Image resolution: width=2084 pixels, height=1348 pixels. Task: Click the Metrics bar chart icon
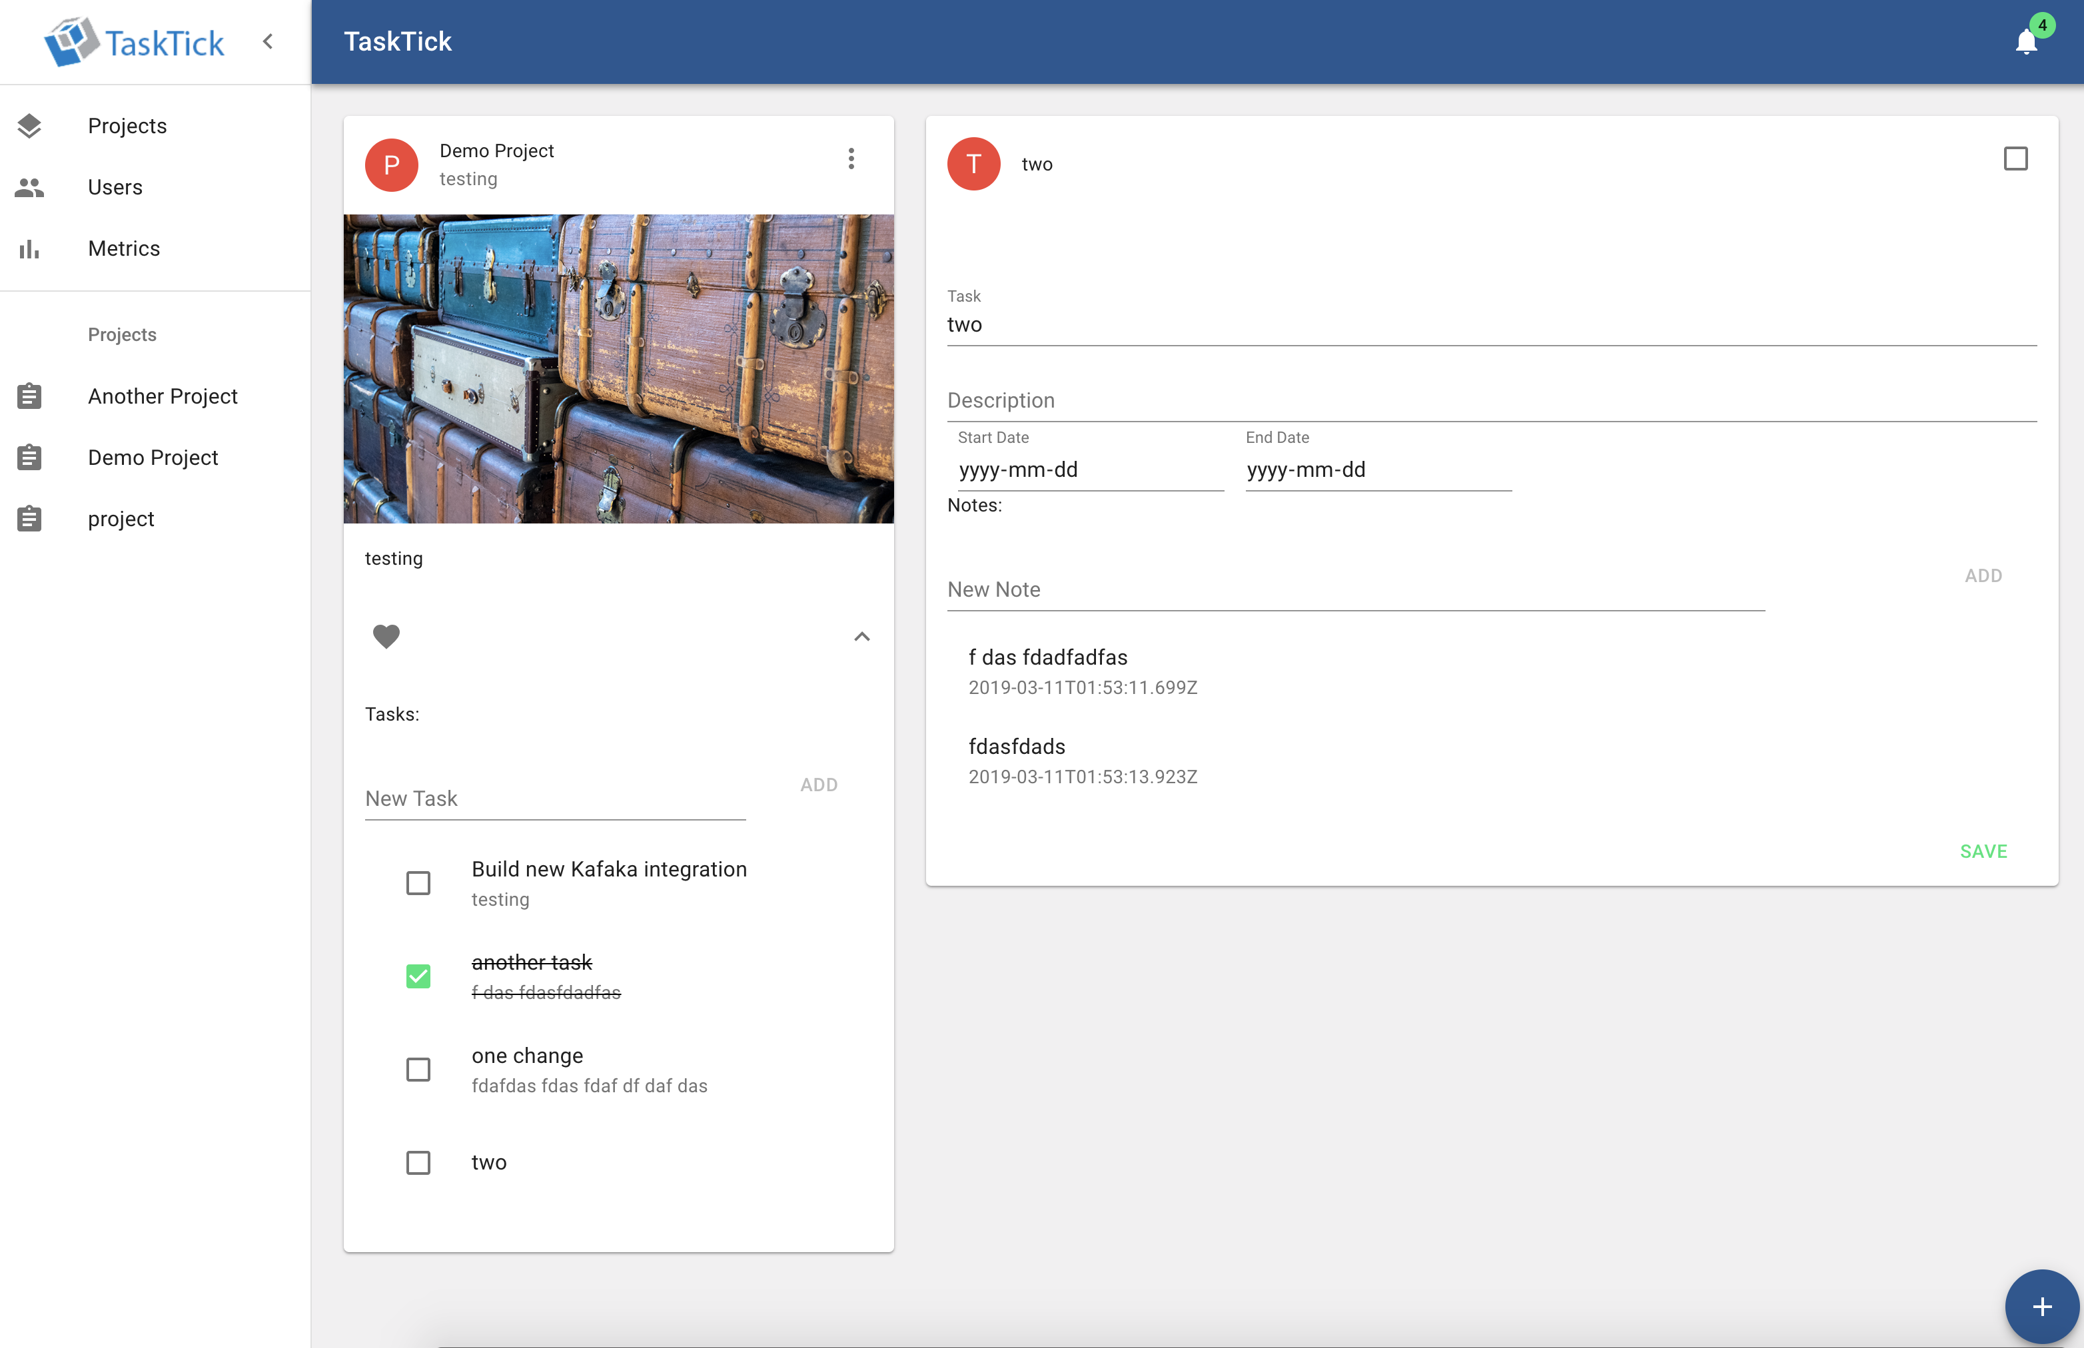(29, 248)
